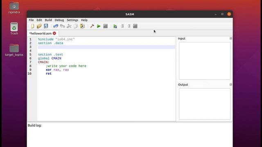Click inside the Output text box

tap(205, 104)
